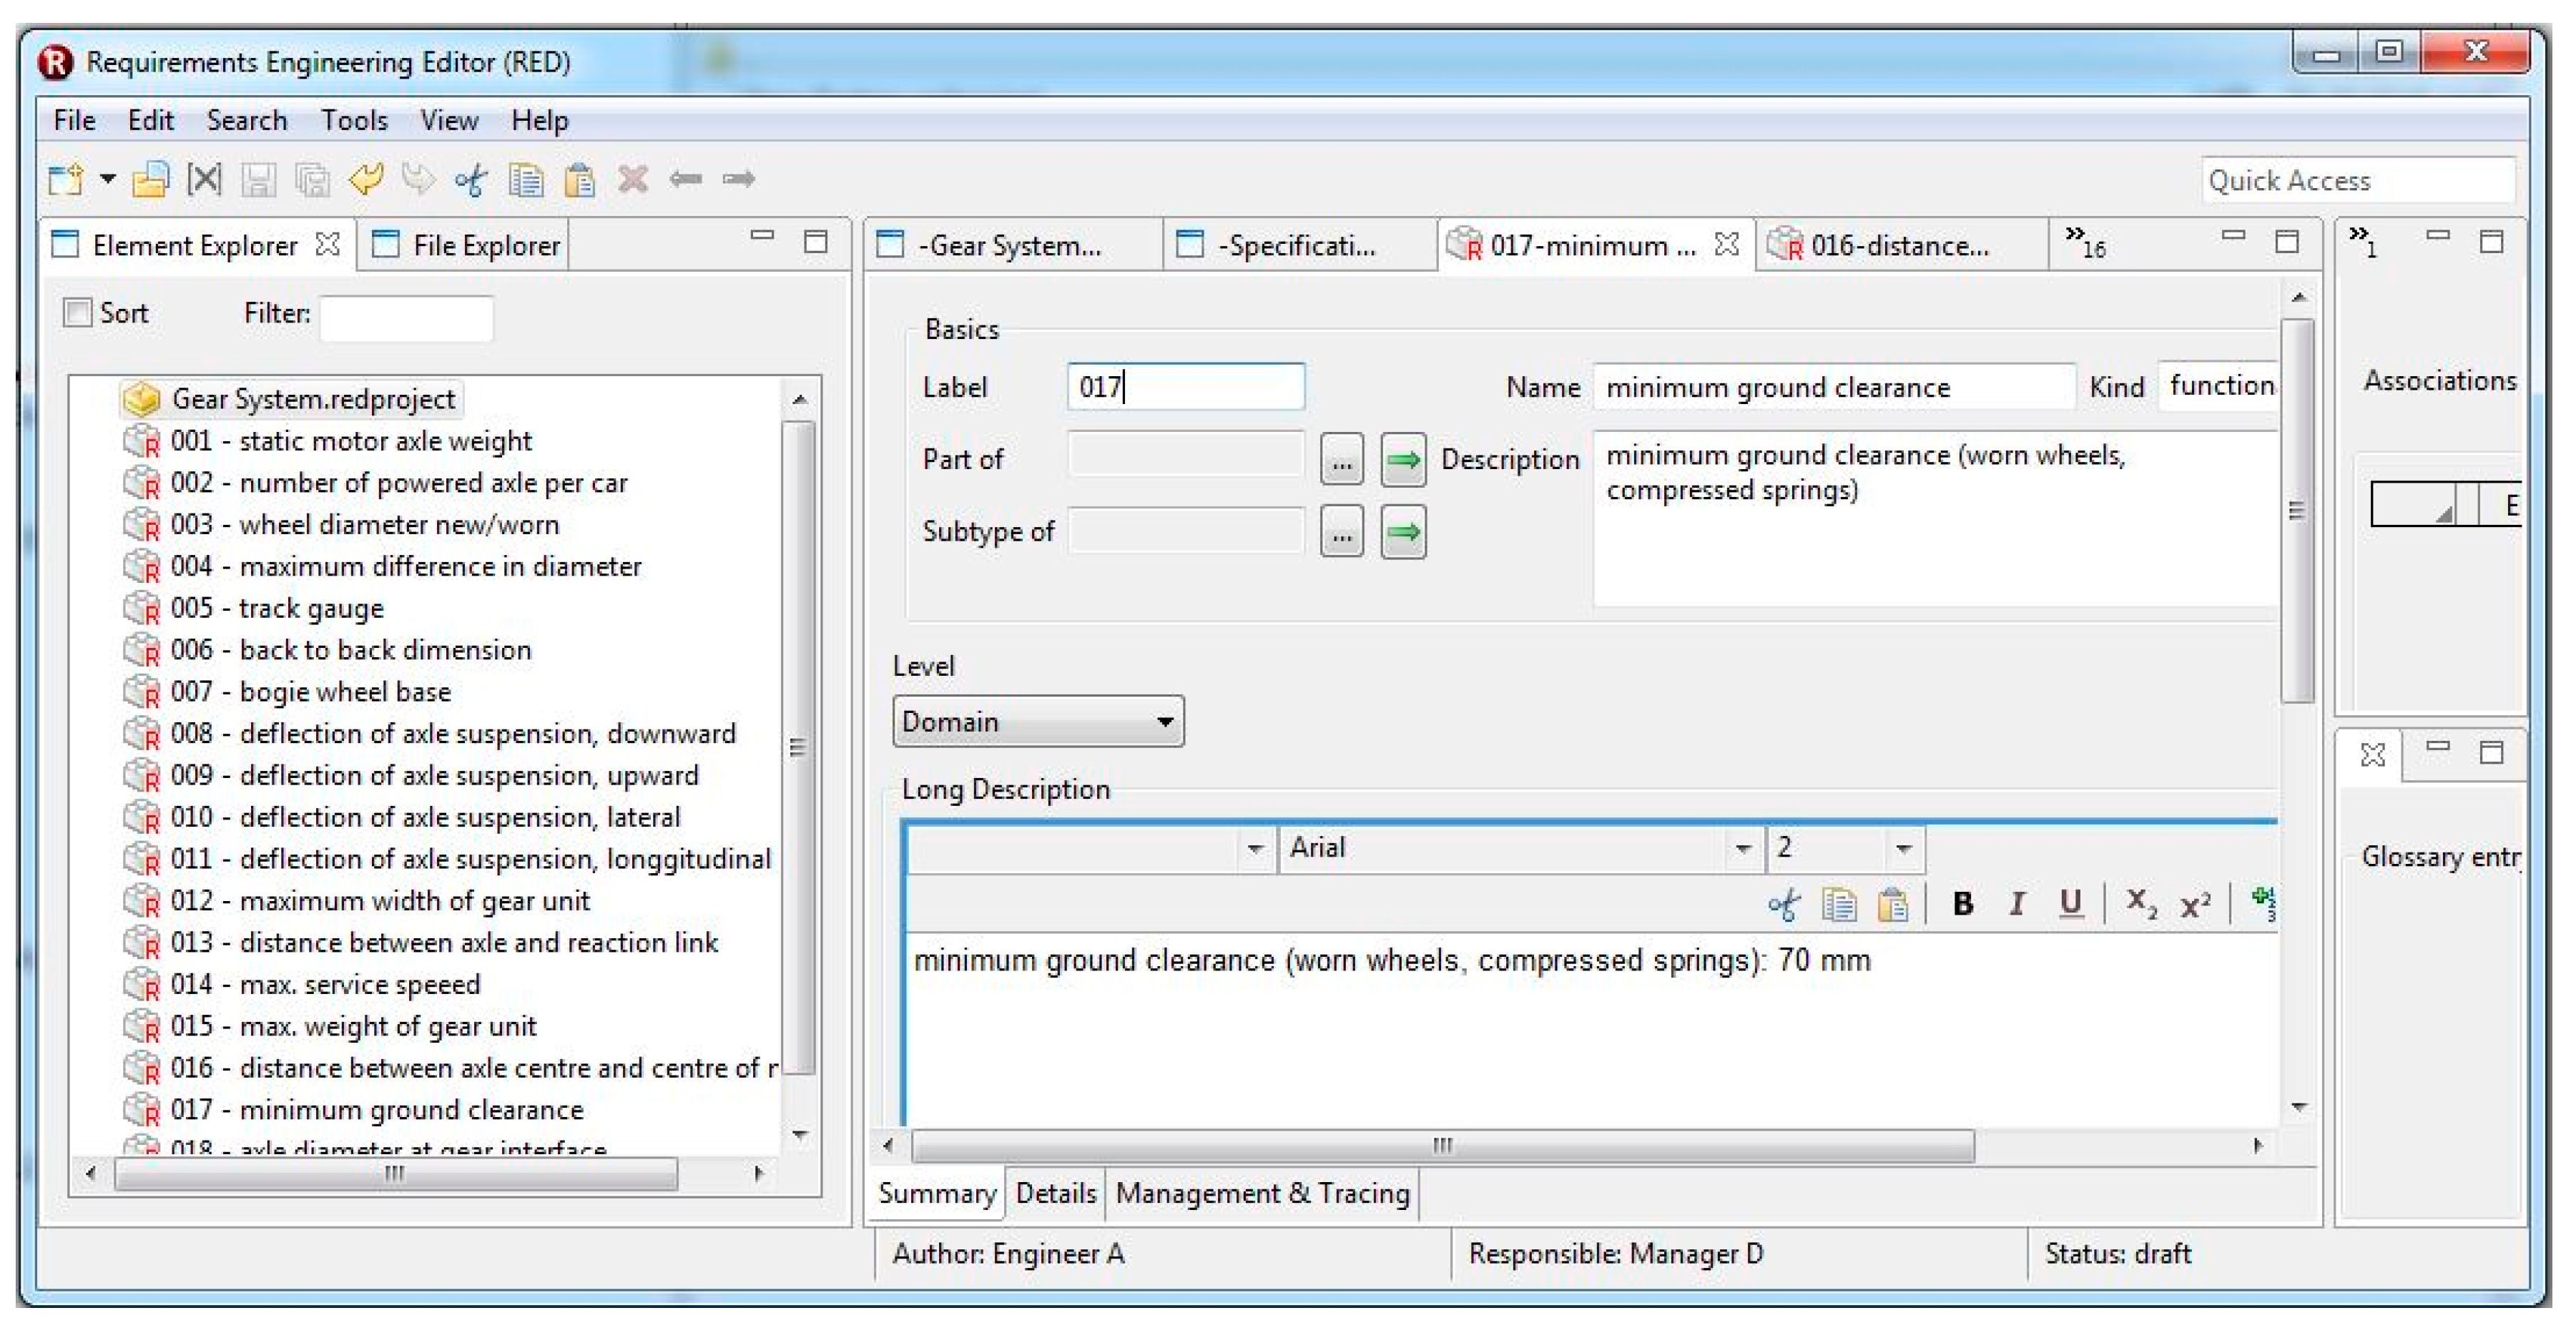Open the Tools menu
Screen dimensions: 2576x1333
(353, 121)
